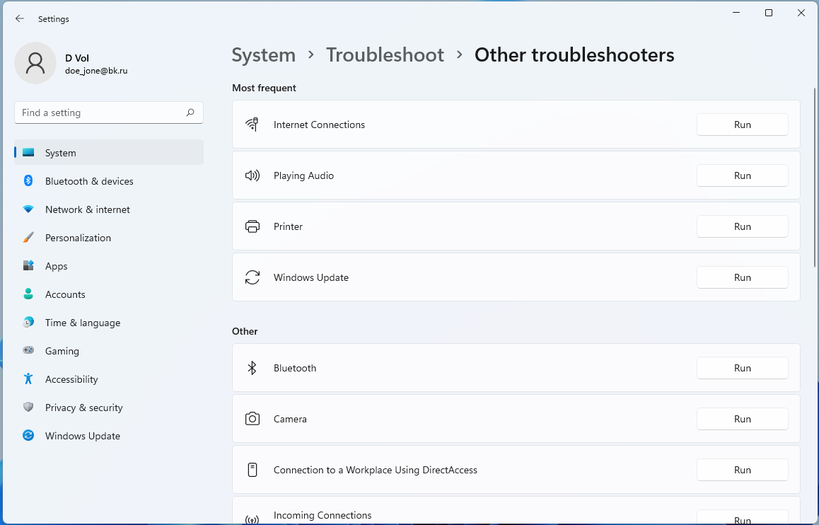Click the Bluetooth symbol in Other list

click(252, 368)
